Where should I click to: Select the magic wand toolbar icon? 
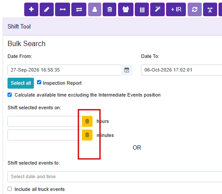[157, 10]
